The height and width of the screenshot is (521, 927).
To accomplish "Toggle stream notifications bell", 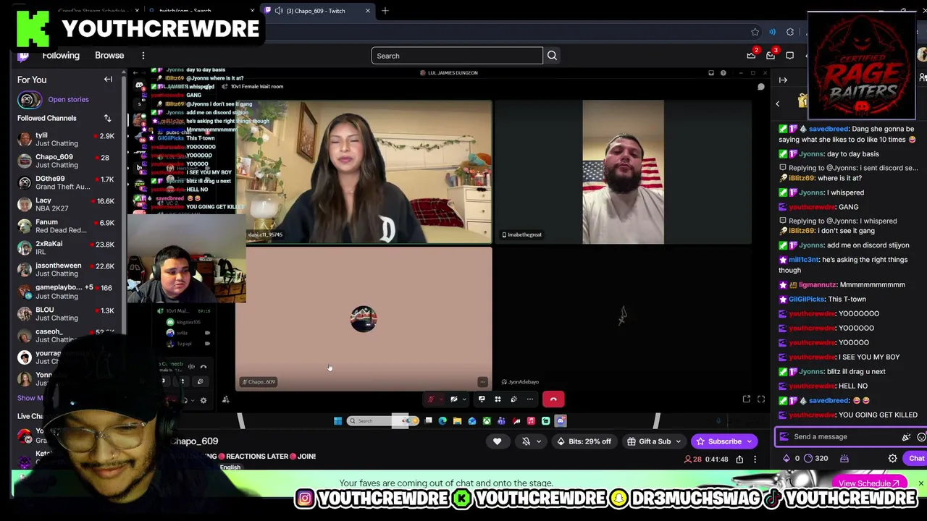I will tap(527, 441).
